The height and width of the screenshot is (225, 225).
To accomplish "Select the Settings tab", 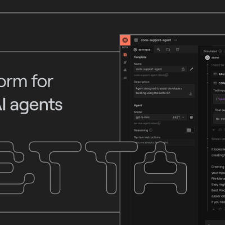I will point(142,49).
